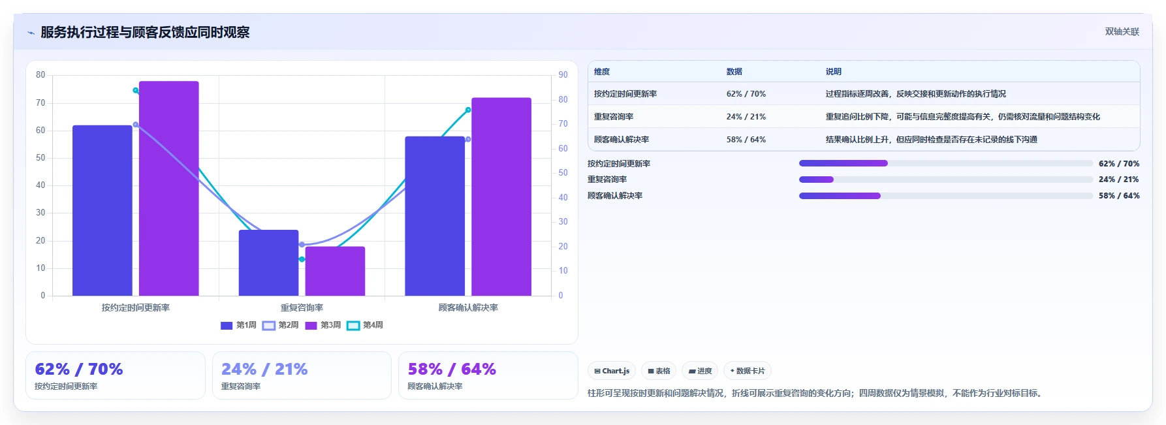The height and width of the screenshot is (425, 1166).
Task: Click the 顾客确认解决率 label left of the progress bar
Action: coord(615,196)
